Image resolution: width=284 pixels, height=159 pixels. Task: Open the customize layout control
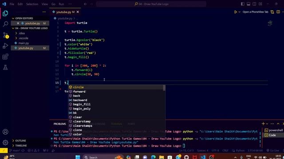(260, 4)
